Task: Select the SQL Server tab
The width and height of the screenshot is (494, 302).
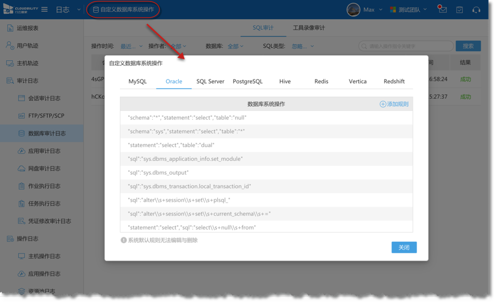Action: point(210,82)
